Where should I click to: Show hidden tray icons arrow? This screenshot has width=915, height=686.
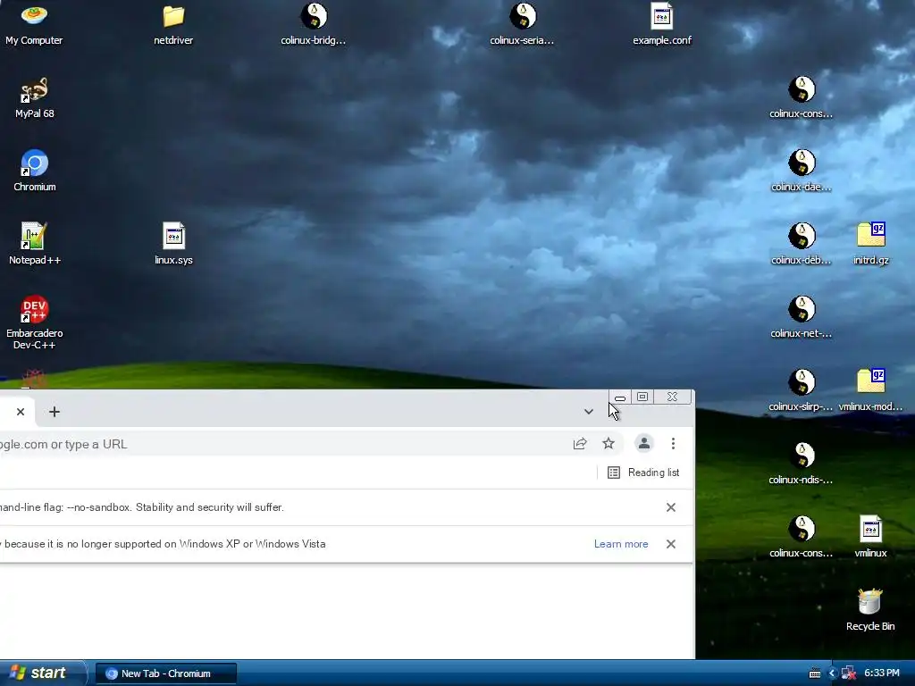tap(832, 673)
